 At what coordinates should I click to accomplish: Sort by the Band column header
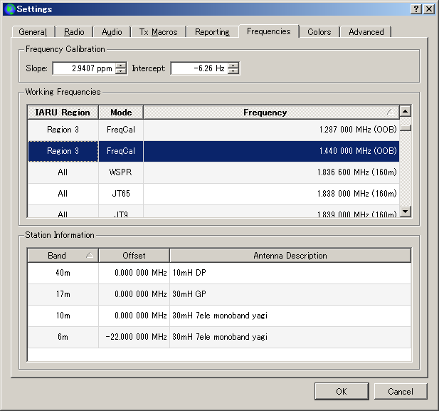pos(63,256)
